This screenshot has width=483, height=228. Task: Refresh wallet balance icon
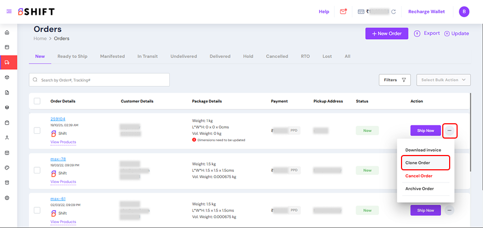pos(394,12)
